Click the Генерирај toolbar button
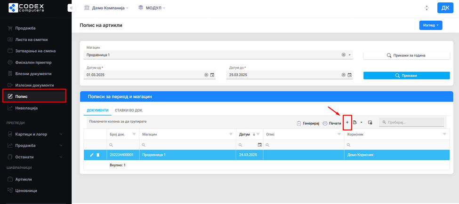The image size is (459, 204). (x=308, y=123)
